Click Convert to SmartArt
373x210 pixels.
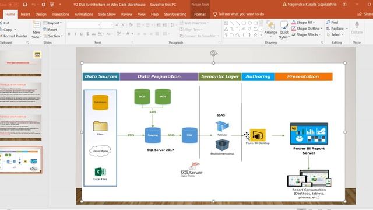[199, 36]
